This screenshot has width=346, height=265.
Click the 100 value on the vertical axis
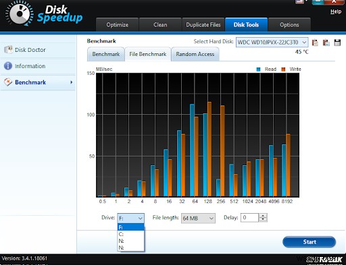pos(91,115)
